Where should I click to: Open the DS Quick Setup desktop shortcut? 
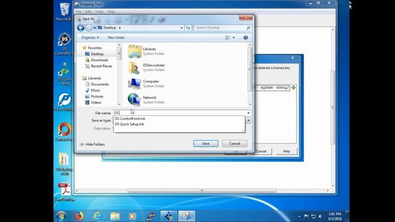point(64,74)
